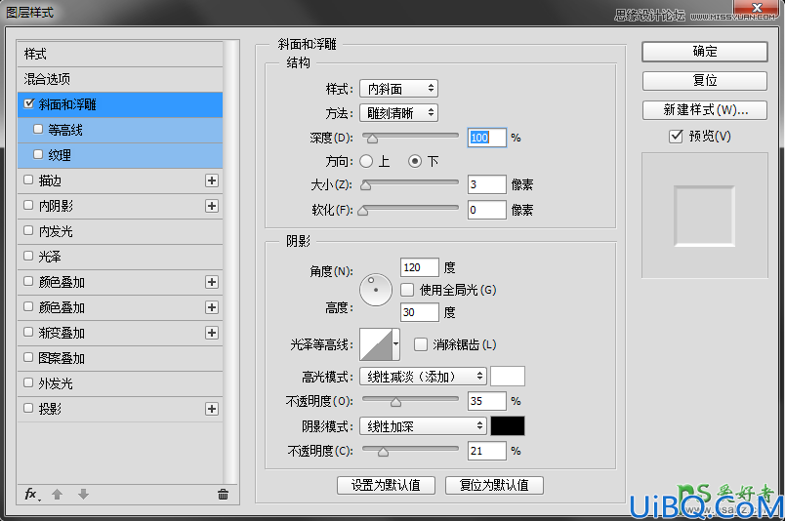The image size is (785, 521).
Task: Click the 复位为默认值 button
Action: [494, 485]
